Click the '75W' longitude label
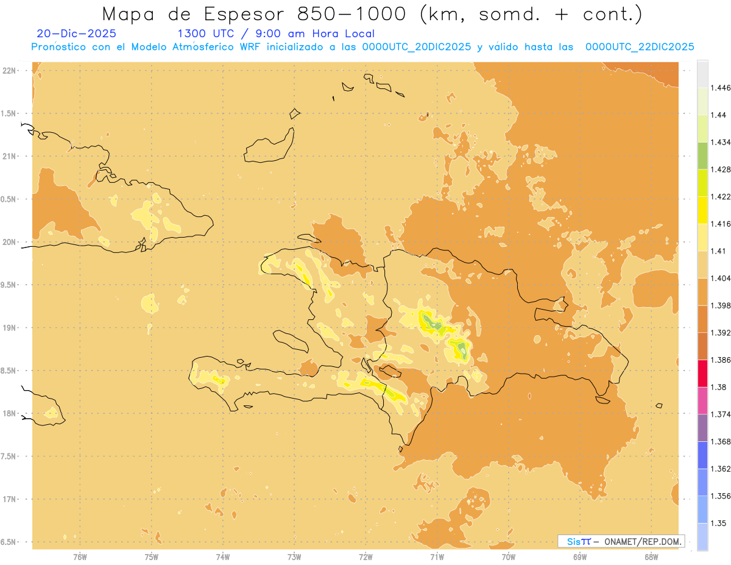This screenshot has width=731, height=565. (x=152, y=556)
